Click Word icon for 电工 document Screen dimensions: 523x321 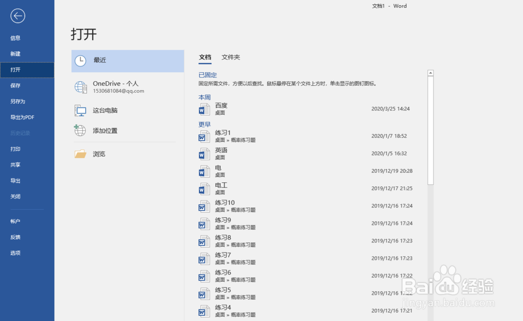(204, 189)
